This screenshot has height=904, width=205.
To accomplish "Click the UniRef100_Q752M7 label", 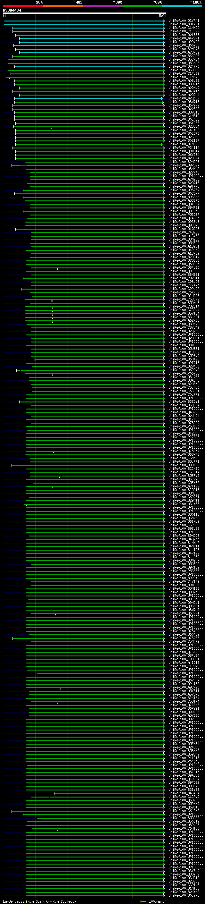I will (x=184, y=451).
